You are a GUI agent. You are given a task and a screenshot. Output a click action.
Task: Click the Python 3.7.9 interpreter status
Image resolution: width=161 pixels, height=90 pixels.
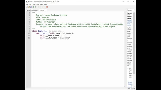click(x=131, y=89)
